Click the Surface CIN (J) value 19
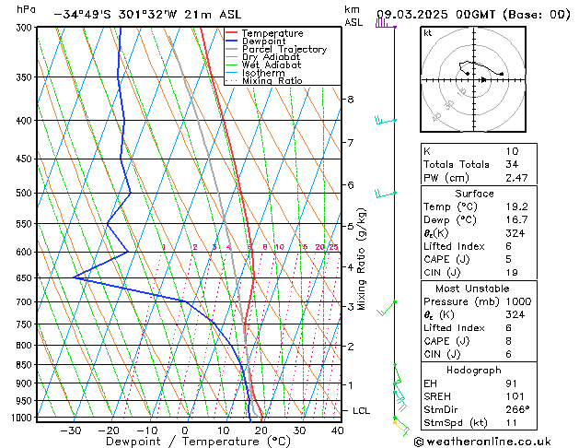 point(512,273)
